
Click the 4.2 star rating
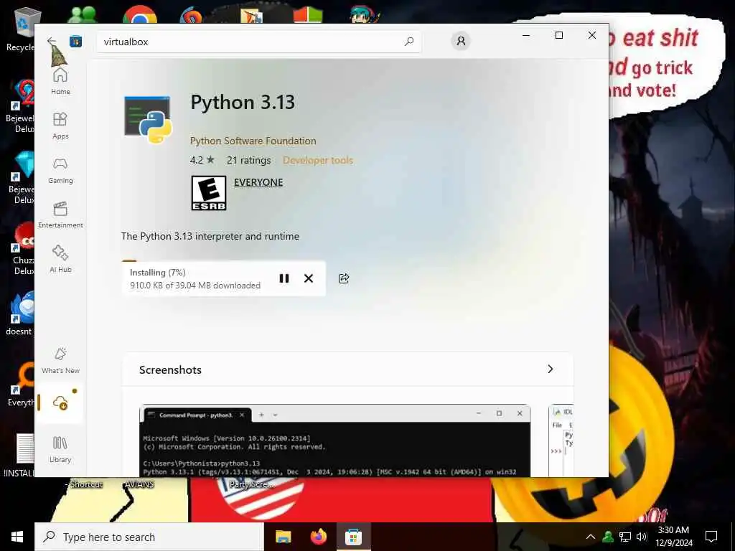[x=202, y=160]
